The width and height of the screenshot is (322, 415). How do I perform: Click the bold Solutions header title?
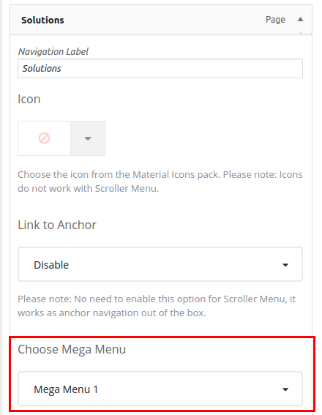[x=42, y=20]
